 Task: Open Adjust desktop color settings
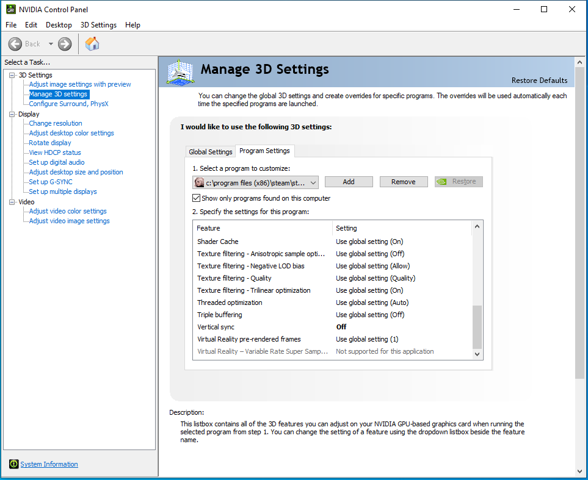point(71,133)
